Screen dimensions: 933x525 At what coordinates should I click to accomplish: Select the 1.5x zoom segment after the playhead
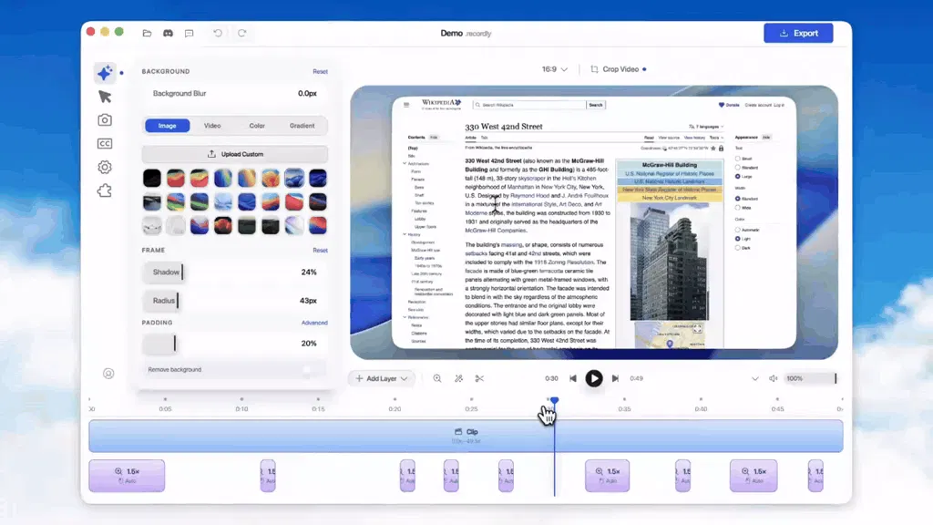[x=607, y=476]
